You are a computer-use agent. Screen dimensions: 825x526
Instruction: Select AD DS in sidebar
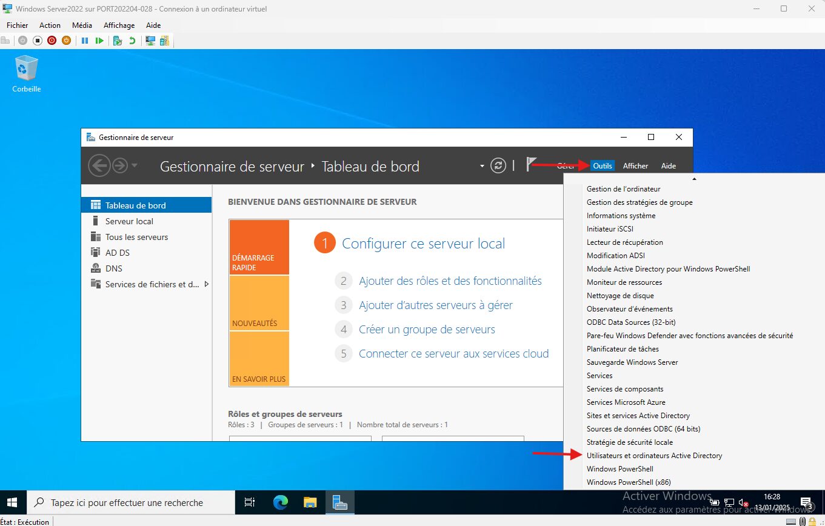(x=146, y=253)
